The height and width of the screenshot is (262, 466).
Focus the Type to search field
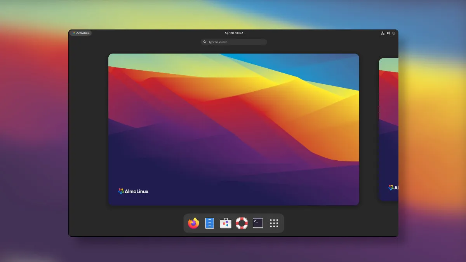click(234, 42)
